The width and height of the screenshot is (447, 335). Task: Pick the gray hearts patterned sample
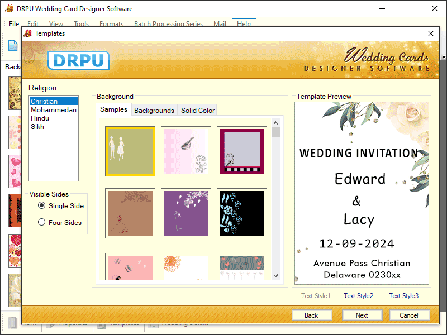242,267
